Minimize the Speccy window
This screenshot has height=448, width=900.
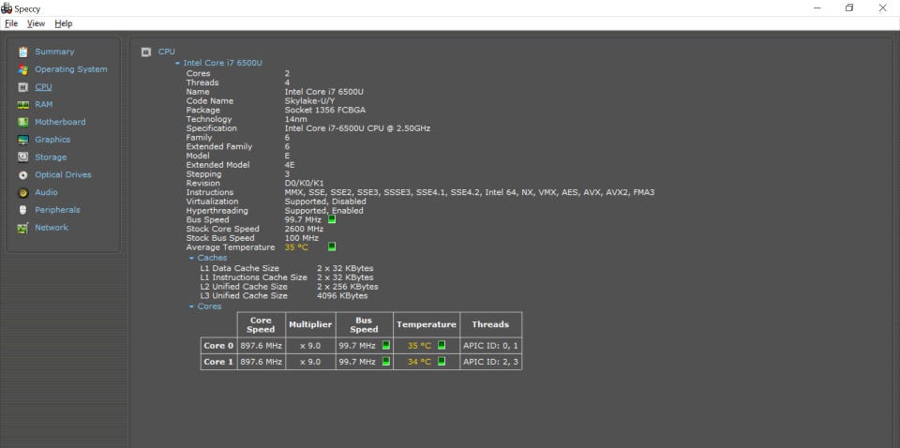817,8
